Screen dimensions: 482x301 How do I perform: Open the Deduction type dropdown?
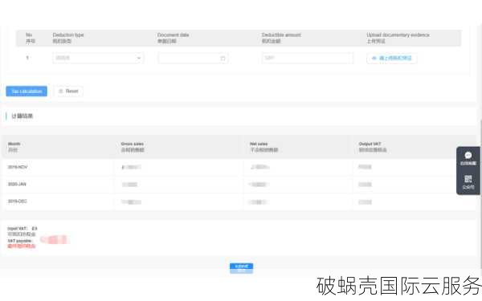[98, 58]
